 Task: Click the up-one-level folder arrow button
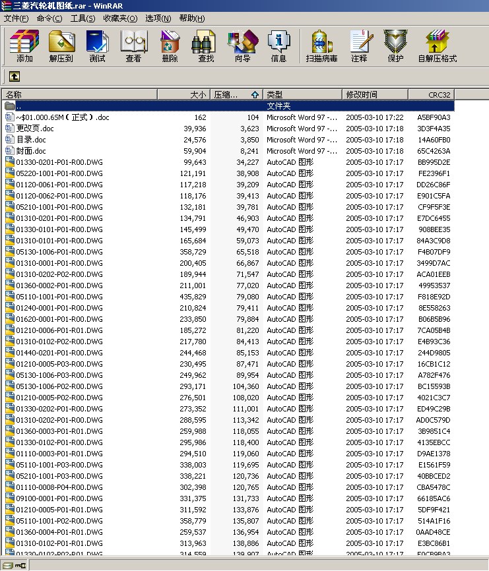[15, 76]
